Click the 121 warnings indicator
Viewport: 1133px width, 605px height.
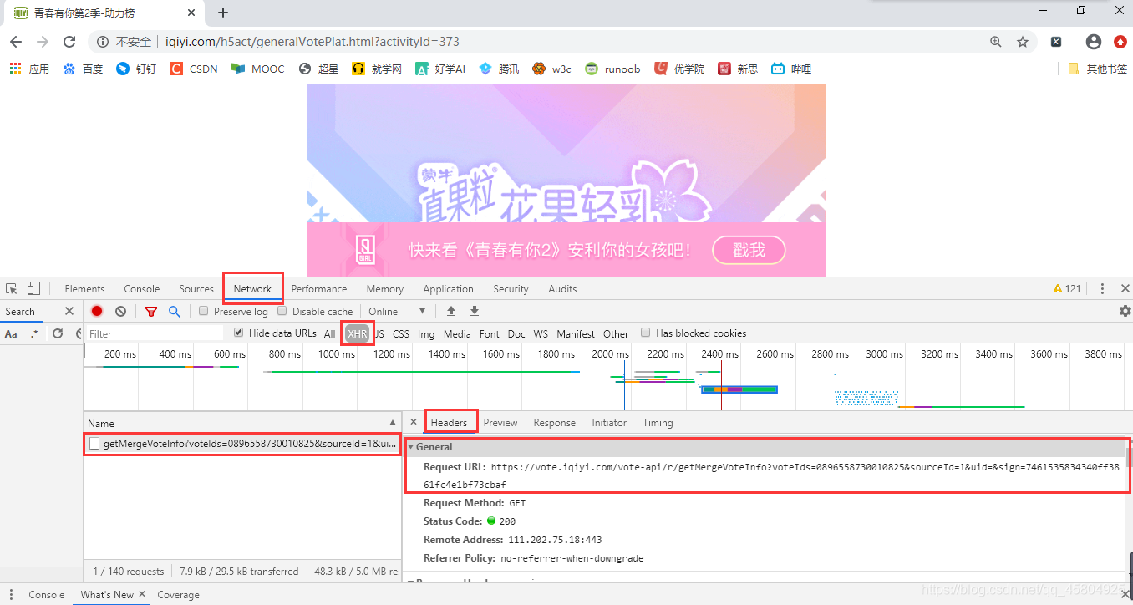[x=1067, y=288]
